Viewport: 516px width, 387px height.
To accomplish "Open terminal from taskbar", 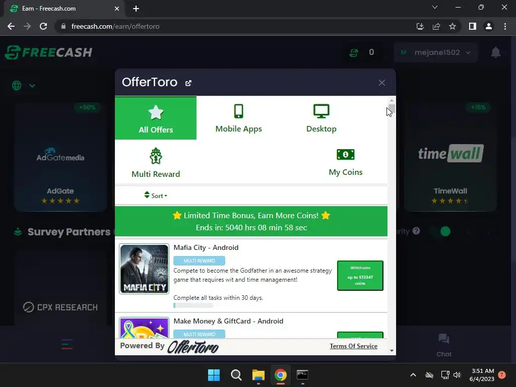I will (x=302, y=375).
